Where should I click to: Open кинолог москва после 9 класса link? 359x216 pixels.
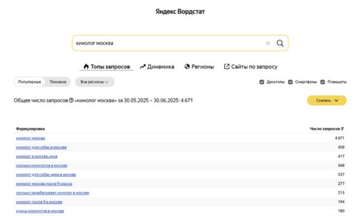pos(44,184)
